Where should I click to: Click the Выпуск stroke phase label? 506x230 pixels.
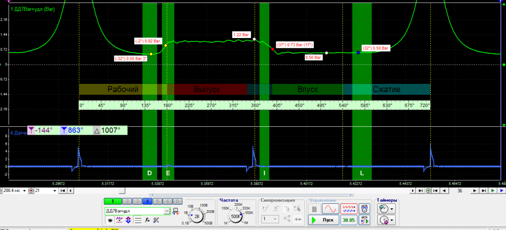click(207, 89)
